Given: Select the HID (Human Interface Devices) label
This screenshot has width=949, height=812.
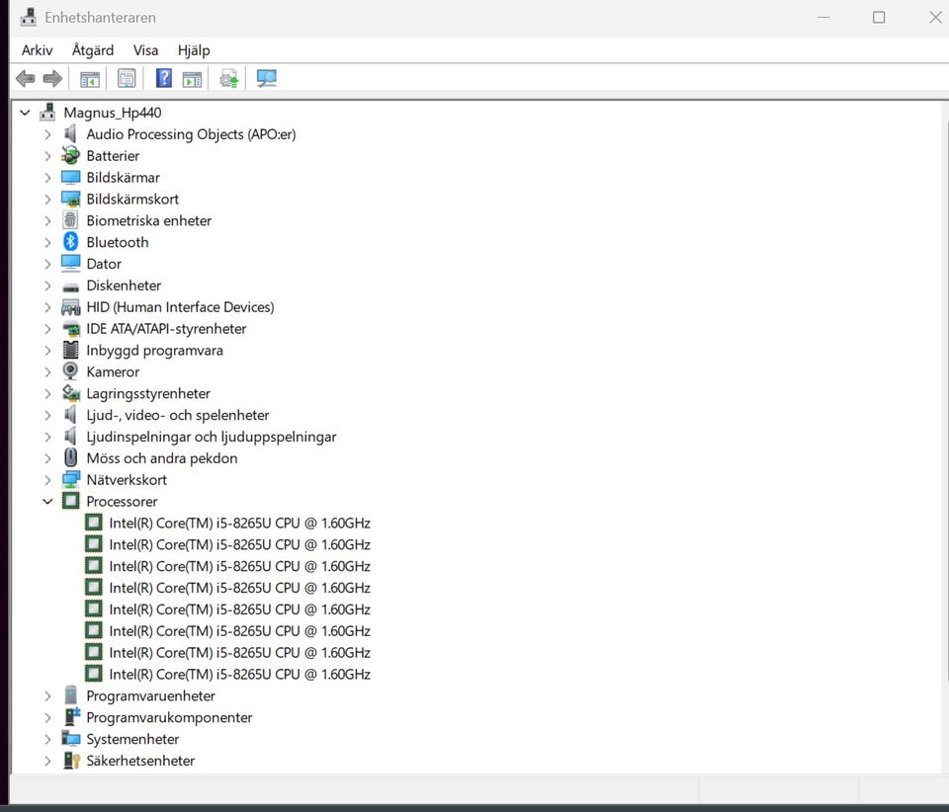Looking at the screenshot, I should [x=180, y=307].
